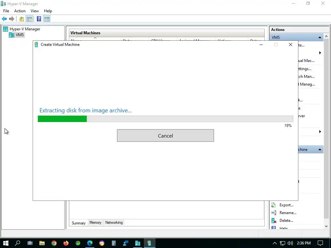Open the Help menu
Screen dimensions: 331x248
(x=48, y=11)
